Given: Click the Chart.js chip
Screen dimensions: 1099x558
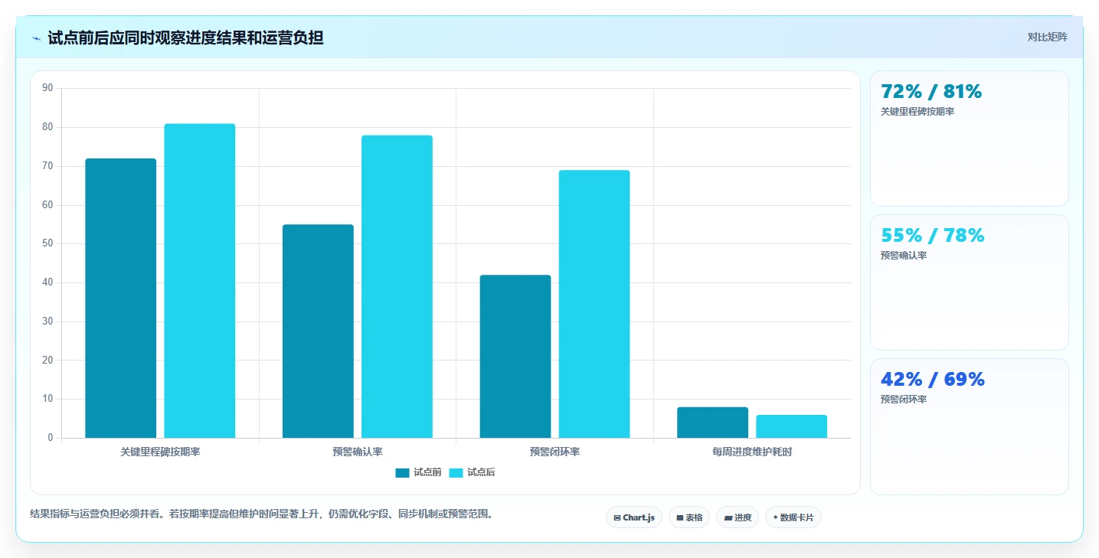Looking at the screenshot, I should (x=634, y=517).
